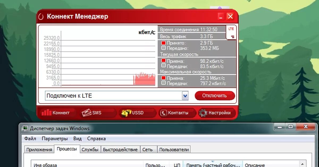Open the Параметры menu in Task Manager
The width and height of the screenshot is (319, 167).
coord(55,139)
